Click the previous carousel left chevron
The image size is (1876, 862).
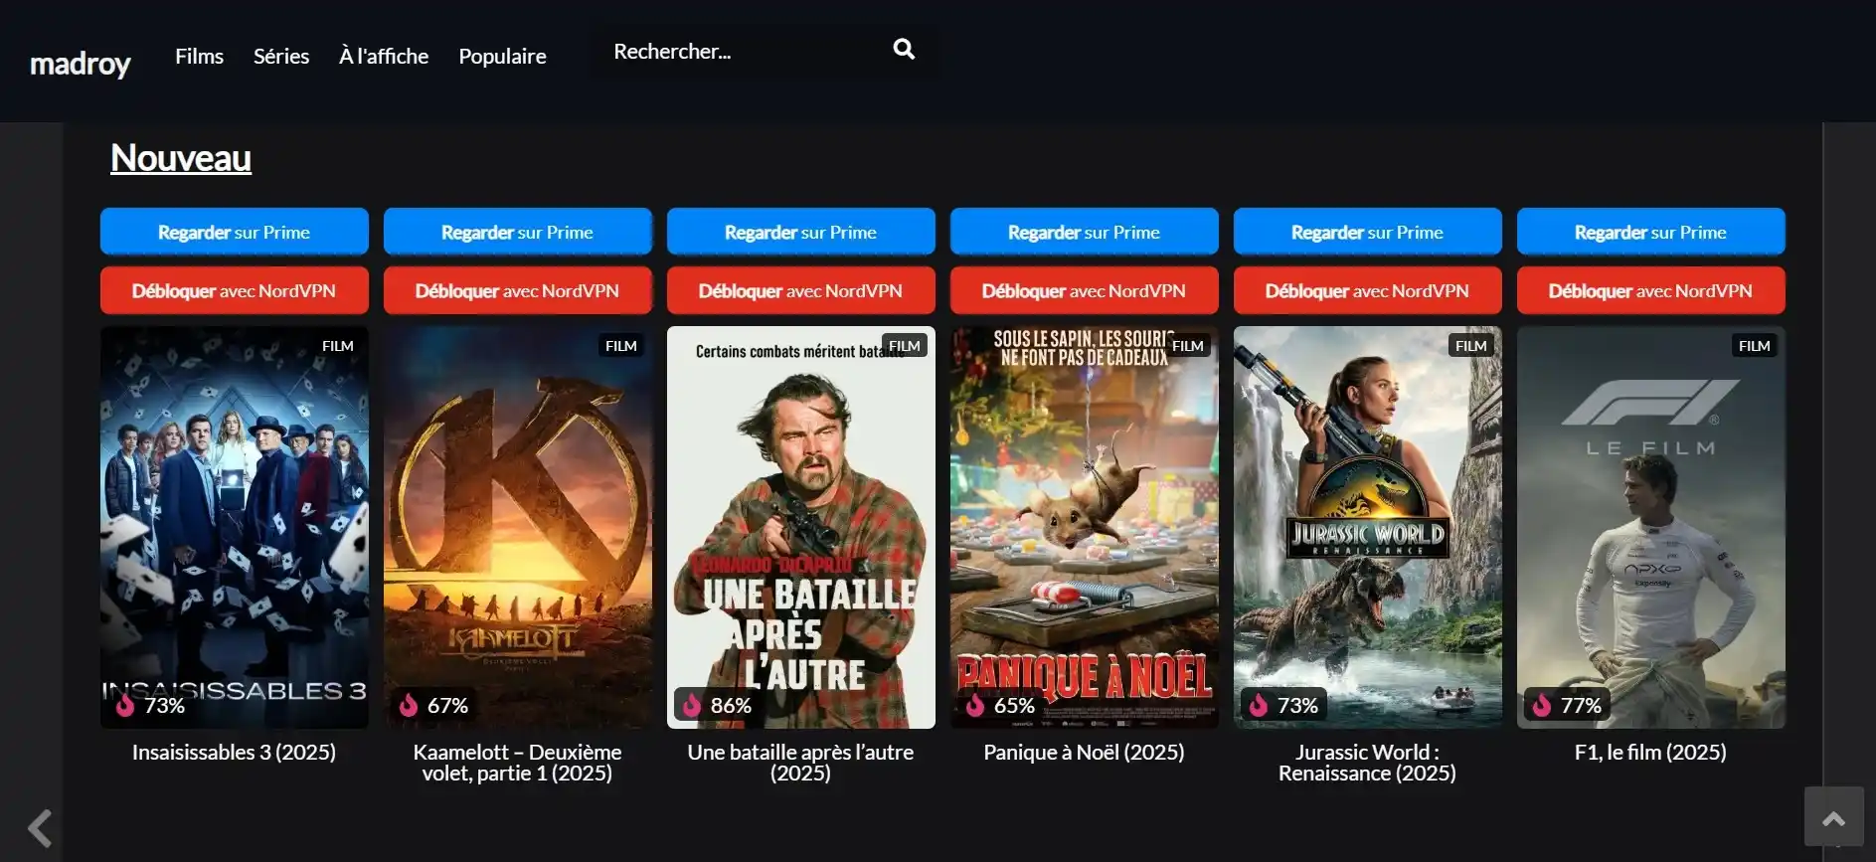click(40, 827)
